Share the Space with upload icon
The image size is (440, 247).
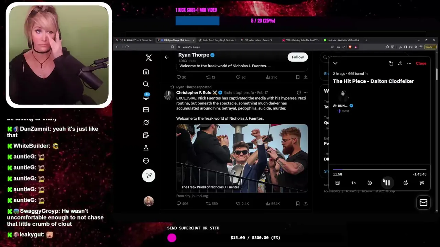pos(400,63)
